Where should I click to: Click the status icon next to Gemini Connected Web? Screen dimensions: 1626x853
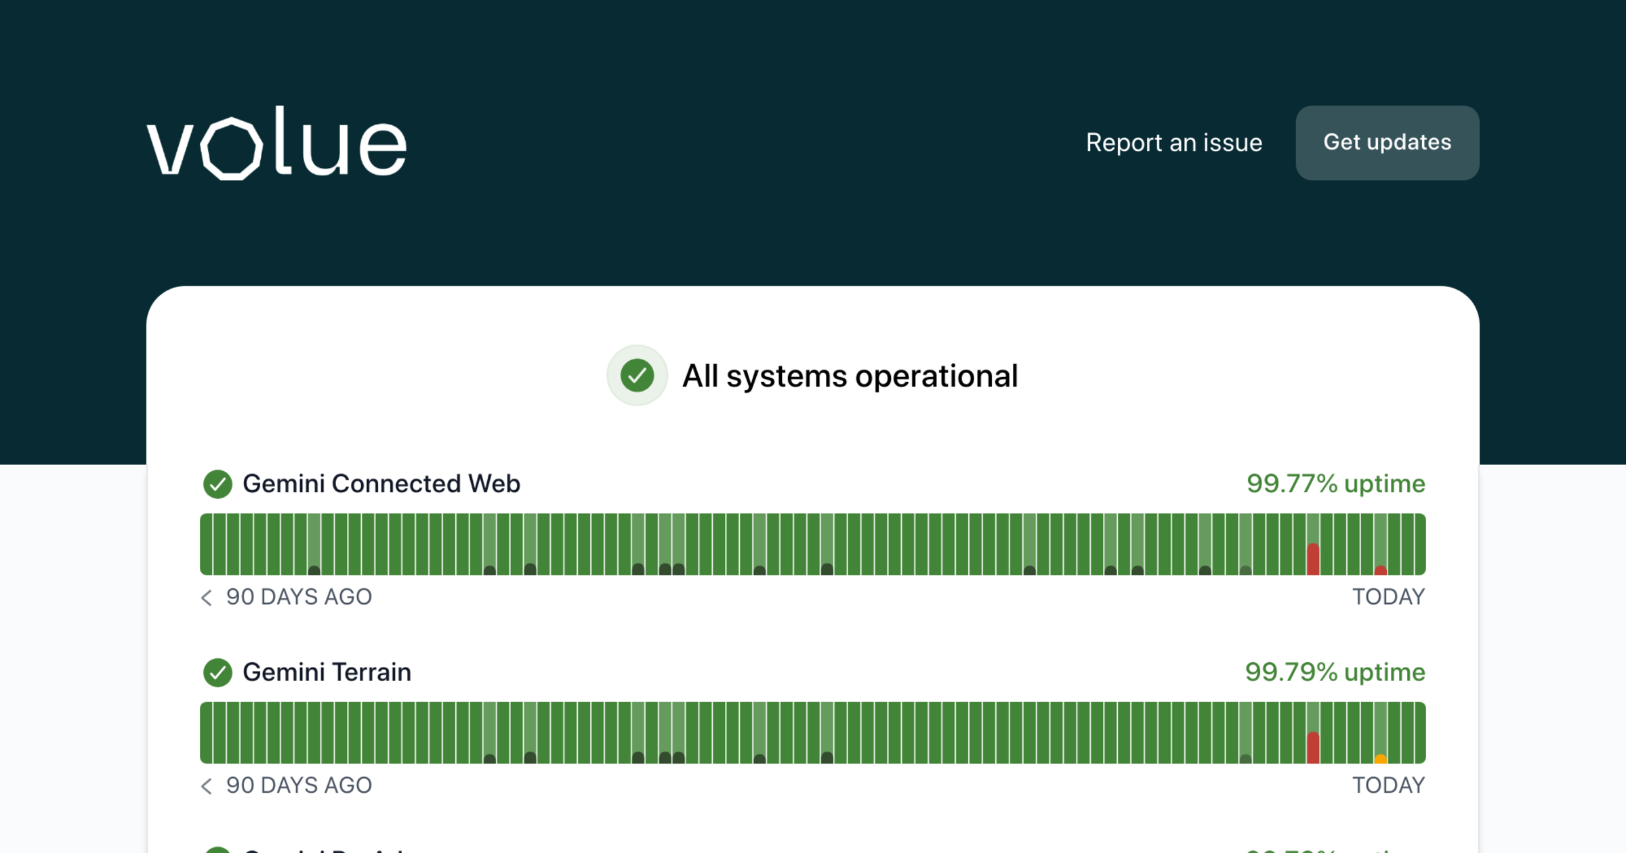click(x=217, y=484)
